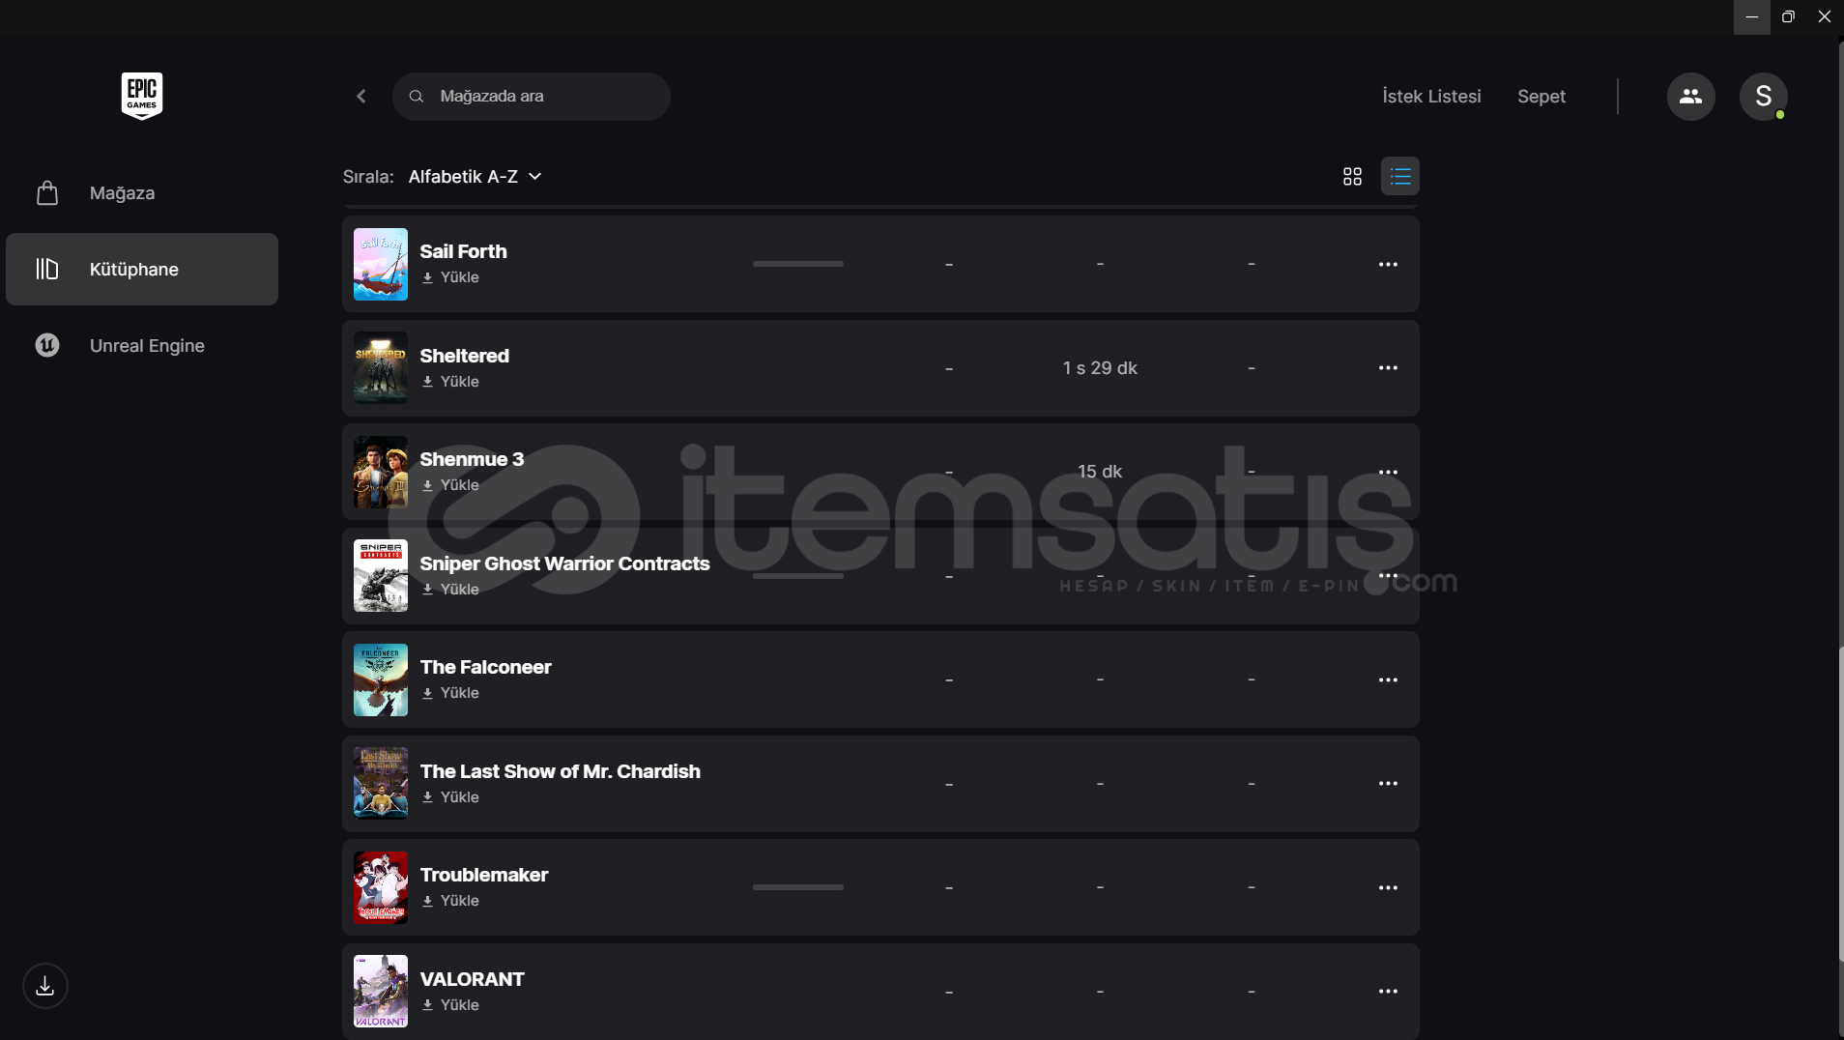Open the S profile avatar menu
The height and width of the screenshot is (1040, 1844).
1763,97
